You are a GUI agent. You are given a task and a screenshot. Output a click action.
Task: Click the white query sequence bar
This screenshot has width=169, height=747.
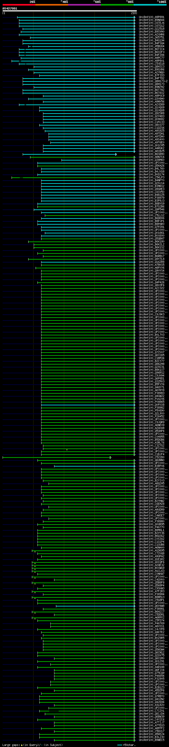(70, 11)
